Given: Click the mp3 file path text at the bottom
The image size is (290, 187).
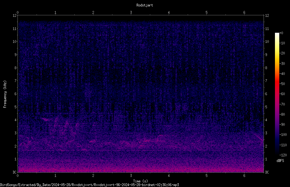Looking at the screenshot, I should click(89, 185).
